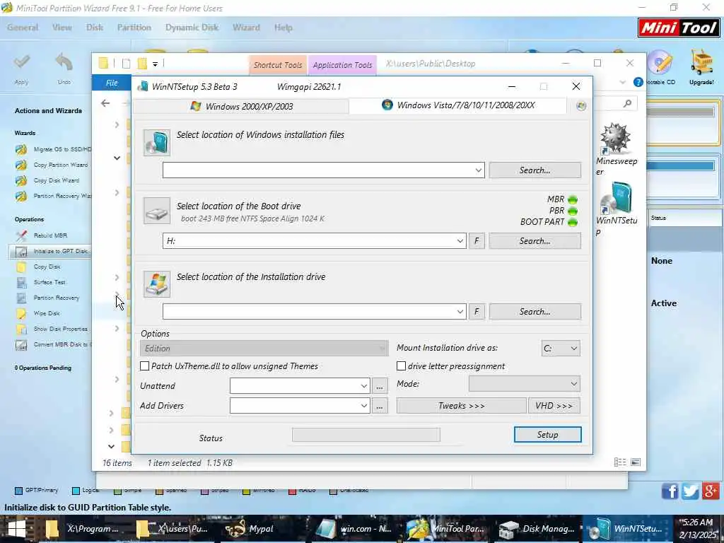This screenshot has height=543, width=724.
Task: Browse for Unattend file with ... button
Action: pos(380,387)
